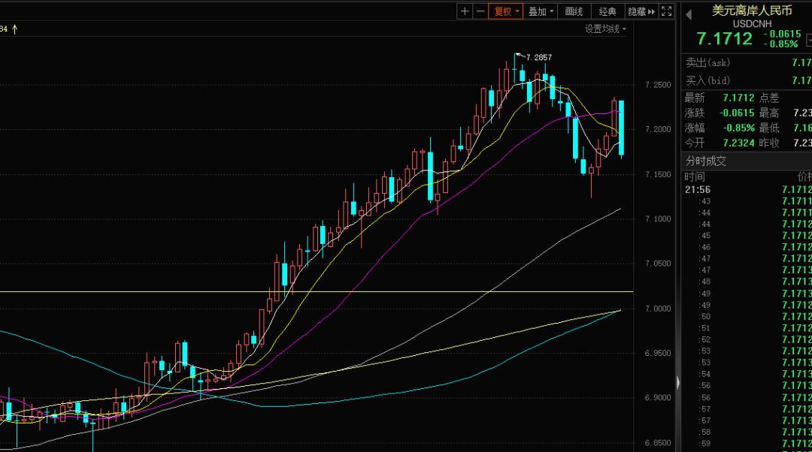Click the plus zoom-in chart button
This screenshot has height=452, width=812.
465,11
